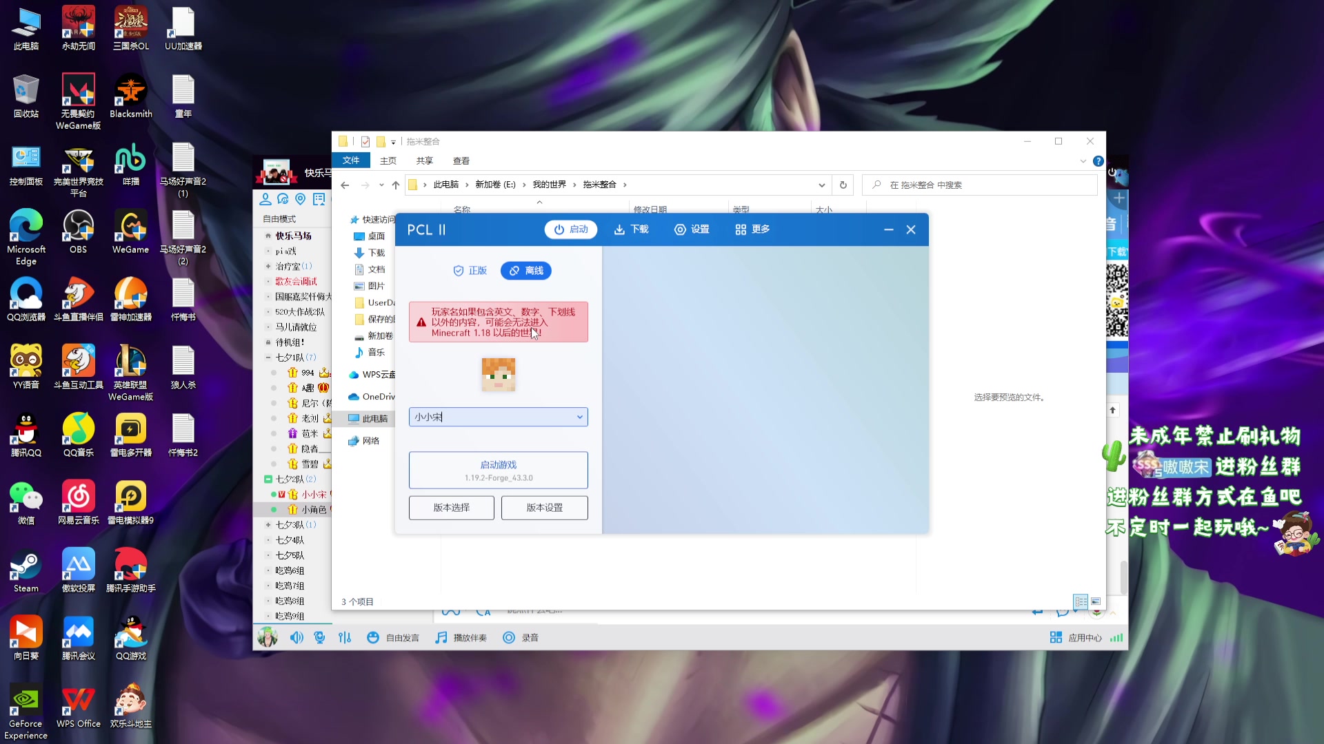This screenshot has height=744, width=1324.
Task: Select the 离线 offline login option
Action: coord(525,271)
